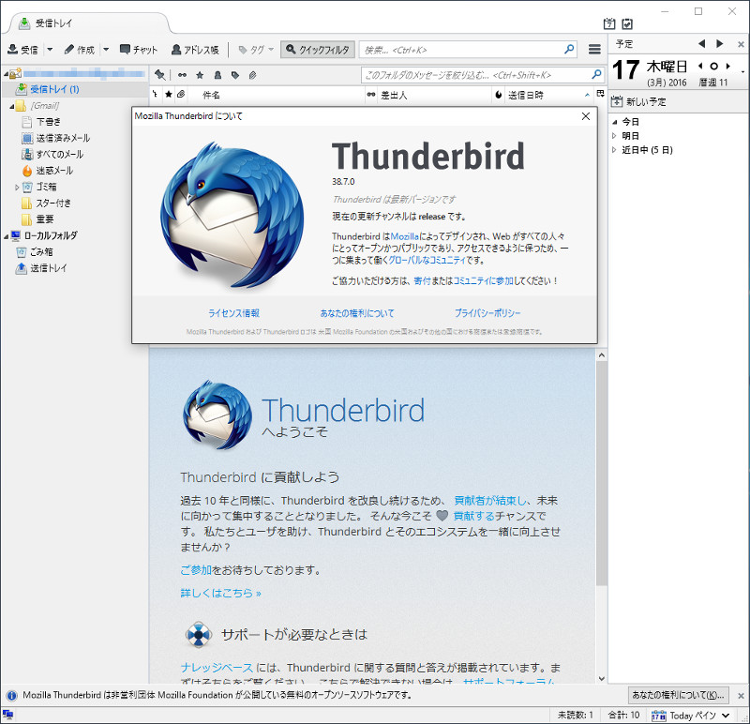Open the hamburger application menu

click(x=594, y=50)
